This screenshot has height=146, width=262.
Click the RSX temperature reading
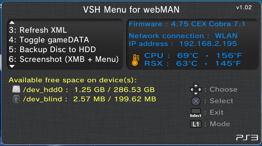pyautogui.click(x=193, y=63)
